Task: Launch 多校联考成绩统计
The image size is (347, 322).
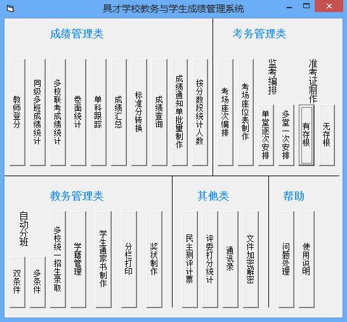Action: (x=58, y=112)
